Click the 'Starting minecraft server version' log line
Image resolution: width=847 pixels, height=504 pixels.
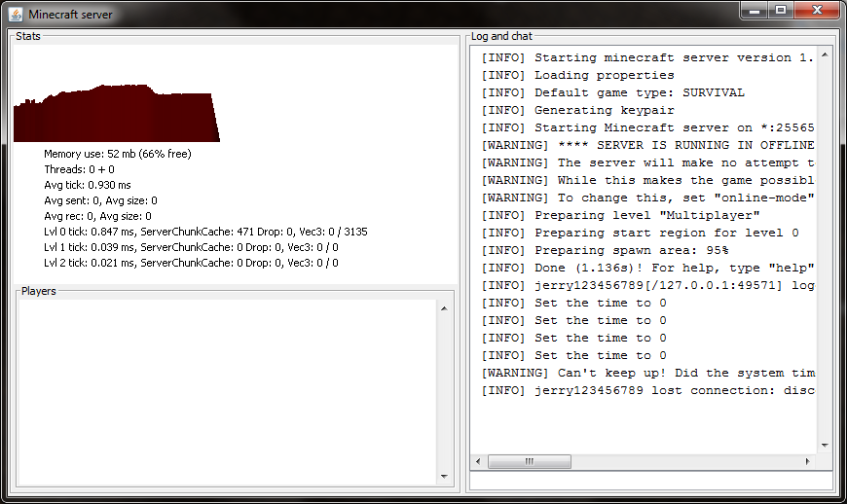pos(647,57)
